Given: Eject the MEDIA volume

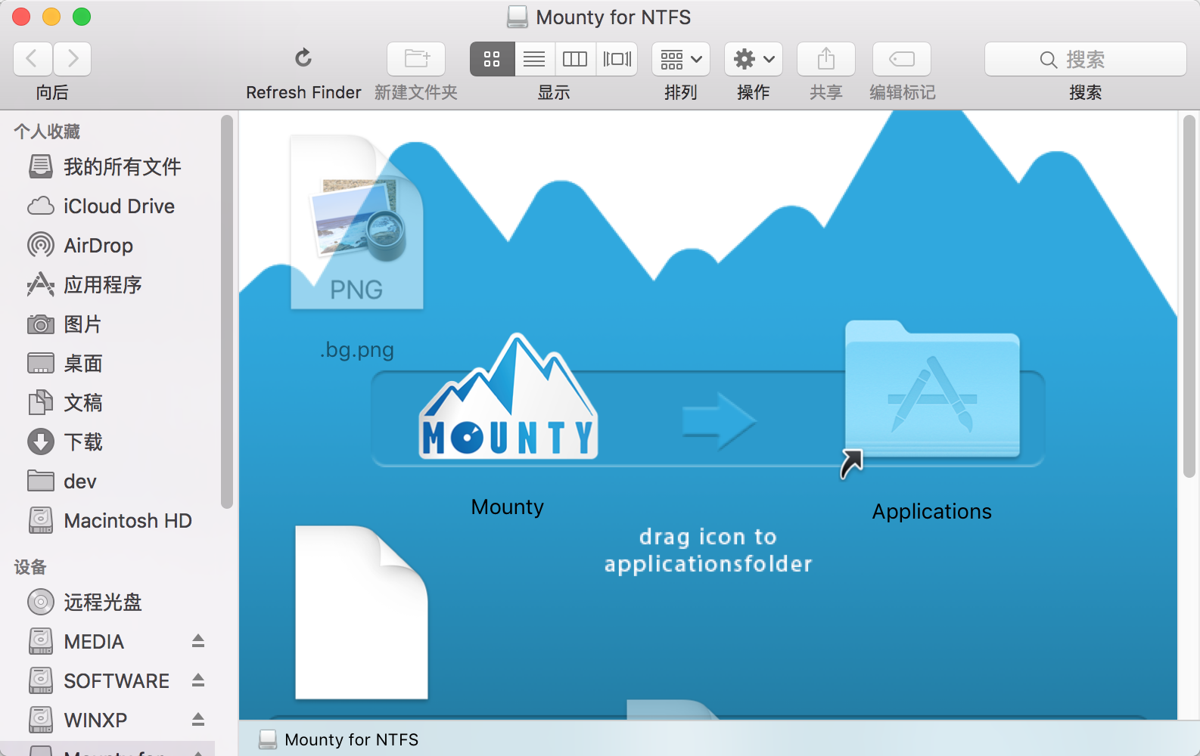Looking at the screenshot, I should [x=198, y=641].
